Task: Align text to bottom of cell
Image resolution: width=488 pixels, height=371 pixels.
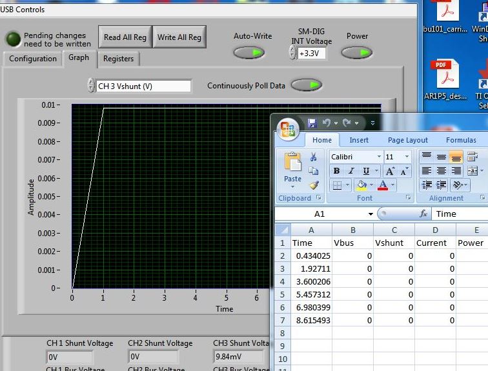Action: coord(456,157)
